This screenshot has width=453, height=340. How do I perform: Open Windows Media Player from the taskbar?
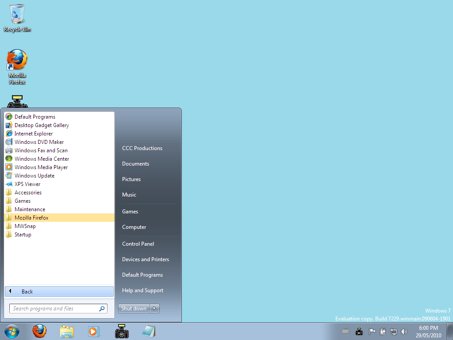[x=94, y=331]
